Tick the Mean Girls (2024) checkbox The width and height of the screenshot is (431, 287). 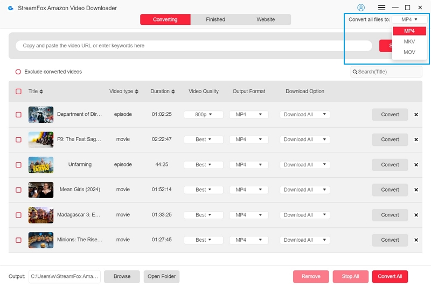(18, 190)
